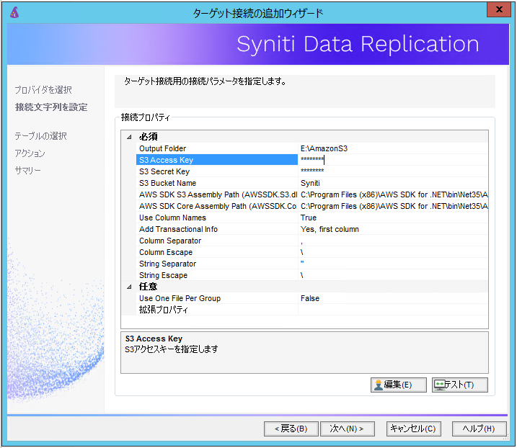
Task: Click the Column Separator value field
Action: tap(393, 241)
